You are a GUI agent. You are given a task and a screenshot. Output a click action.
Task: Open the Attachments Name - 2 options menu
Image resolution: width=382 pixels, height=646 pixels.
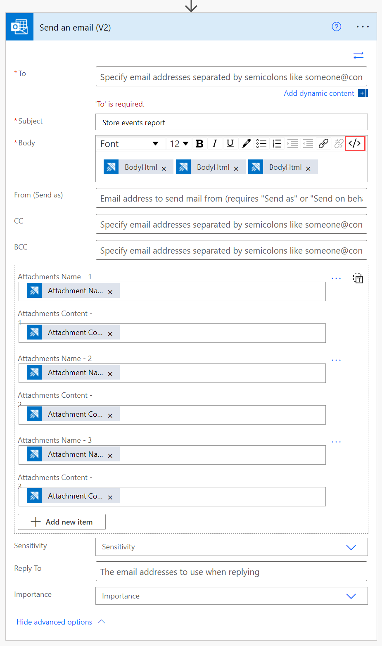coord(336,359)
